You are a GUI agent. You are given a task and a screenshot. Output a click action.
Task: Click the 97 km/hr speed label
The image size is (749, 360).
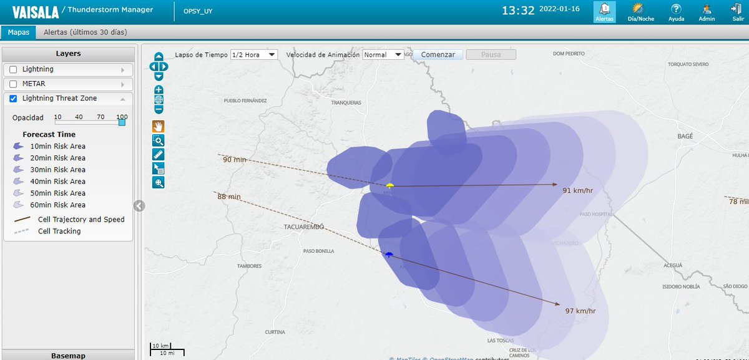point(580,311)
